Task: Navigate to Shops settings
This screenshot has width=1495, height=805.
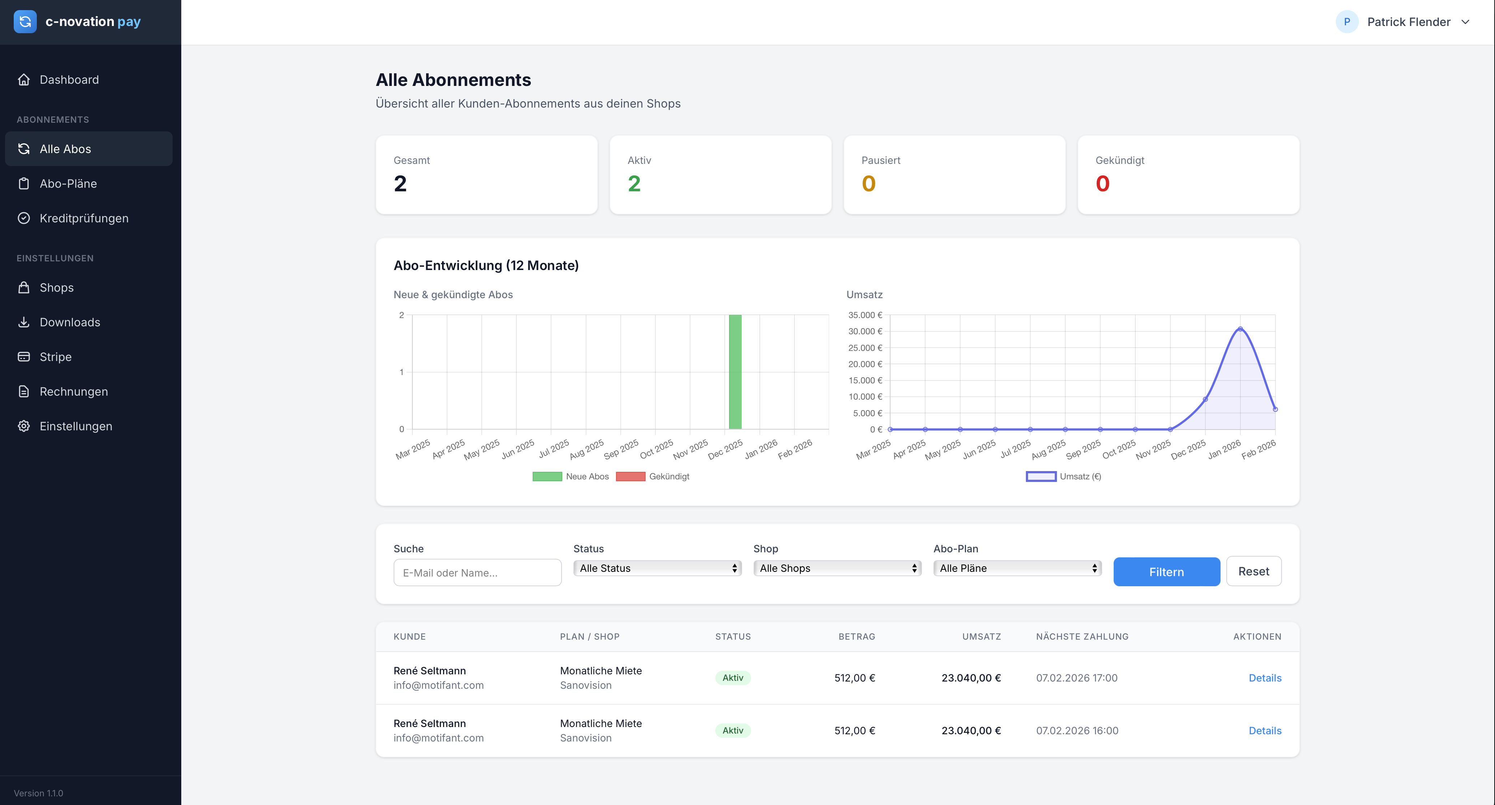Action: 89,288
